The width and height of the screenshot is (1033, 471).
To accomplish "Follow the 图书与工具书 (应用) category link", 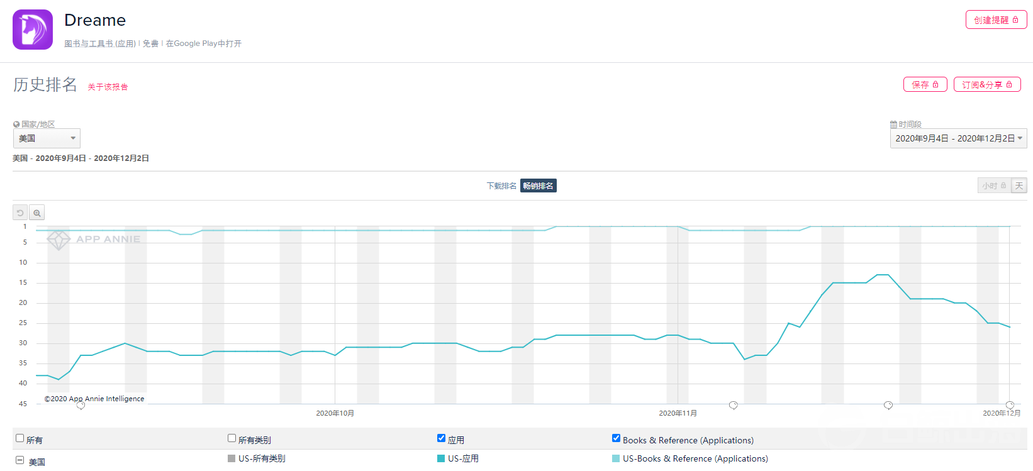I will (x=100, y=43).
